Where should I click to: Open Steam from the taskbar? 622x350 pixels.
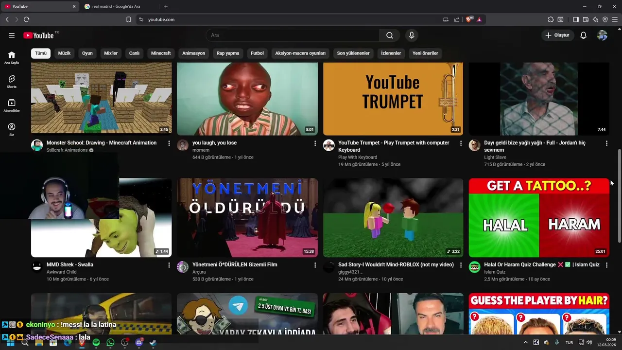(153, 343)
